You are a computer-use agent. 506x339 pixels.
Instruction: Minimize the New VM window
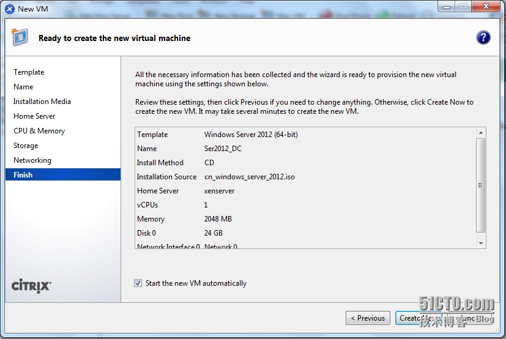(447, 7)
